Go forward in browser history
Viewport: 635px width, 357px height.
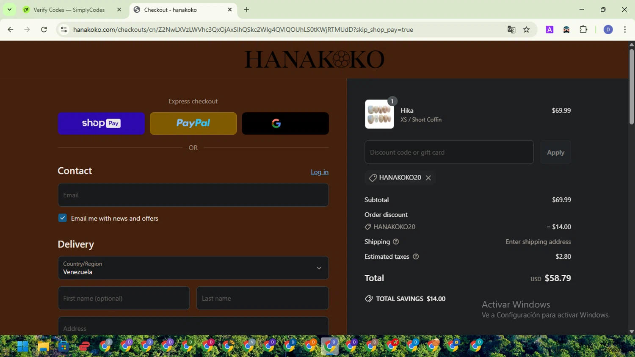(x=27, y=30)
